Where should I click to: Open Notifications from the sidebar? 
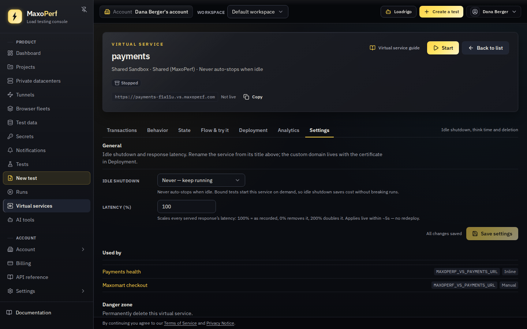click(x=47, y=150)
